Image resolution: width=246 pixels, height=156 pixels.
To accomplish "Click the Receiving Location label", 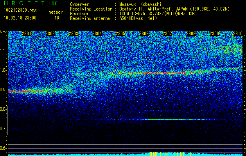I will coord(91,9).
